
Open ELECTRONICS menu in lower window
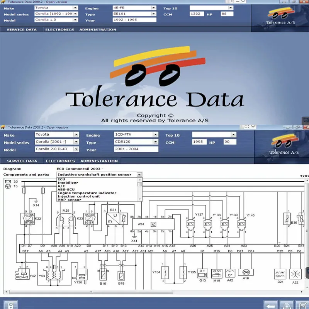60,161
